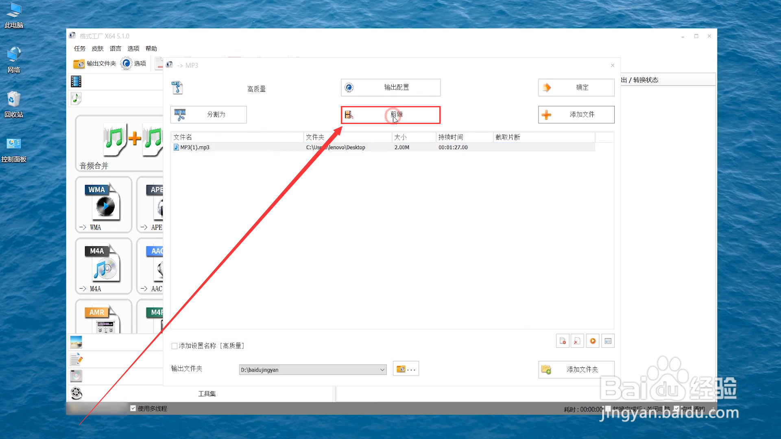Expand the picture category in sidebar
Screen dimensions: 781x439
[x=76, y=342]
